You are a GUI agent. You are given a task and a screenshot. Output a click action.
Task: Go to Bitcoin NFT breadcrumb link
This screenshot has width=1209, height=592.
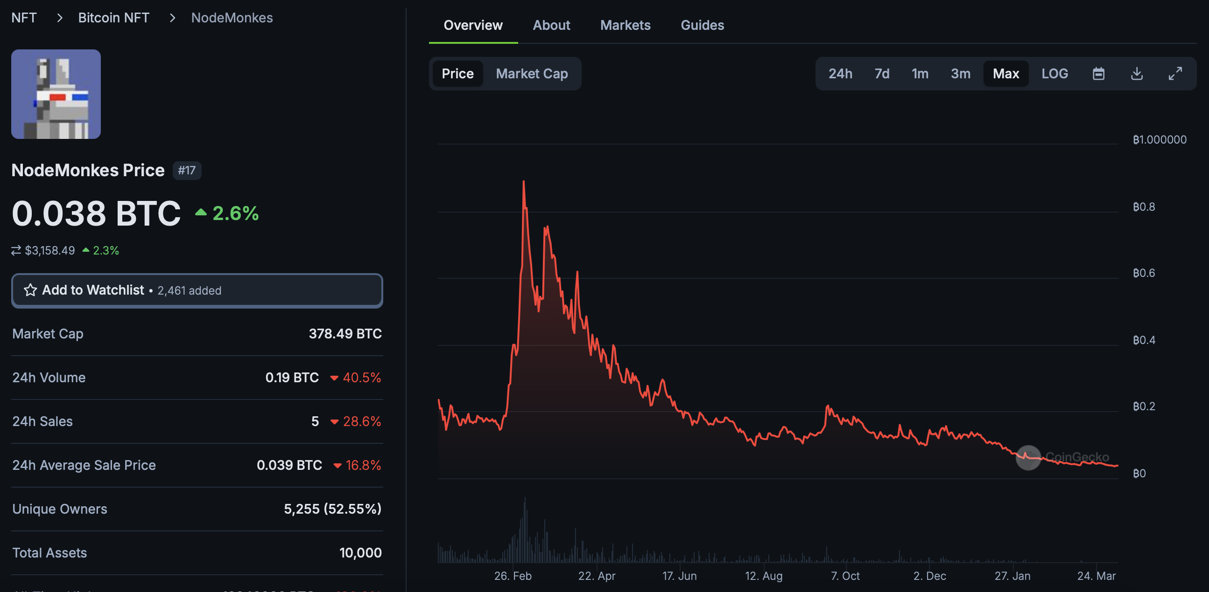[x=113, y=18]
